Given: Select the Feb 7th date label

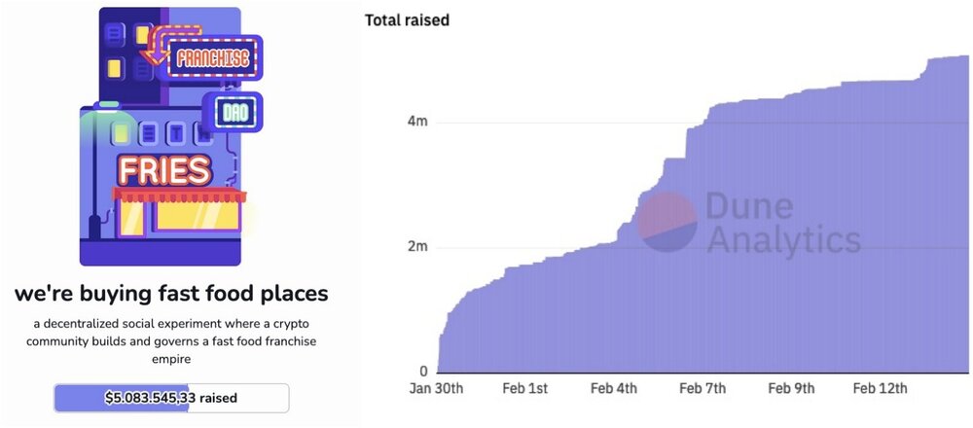Looking at the screenshot, I should [702, 389].
